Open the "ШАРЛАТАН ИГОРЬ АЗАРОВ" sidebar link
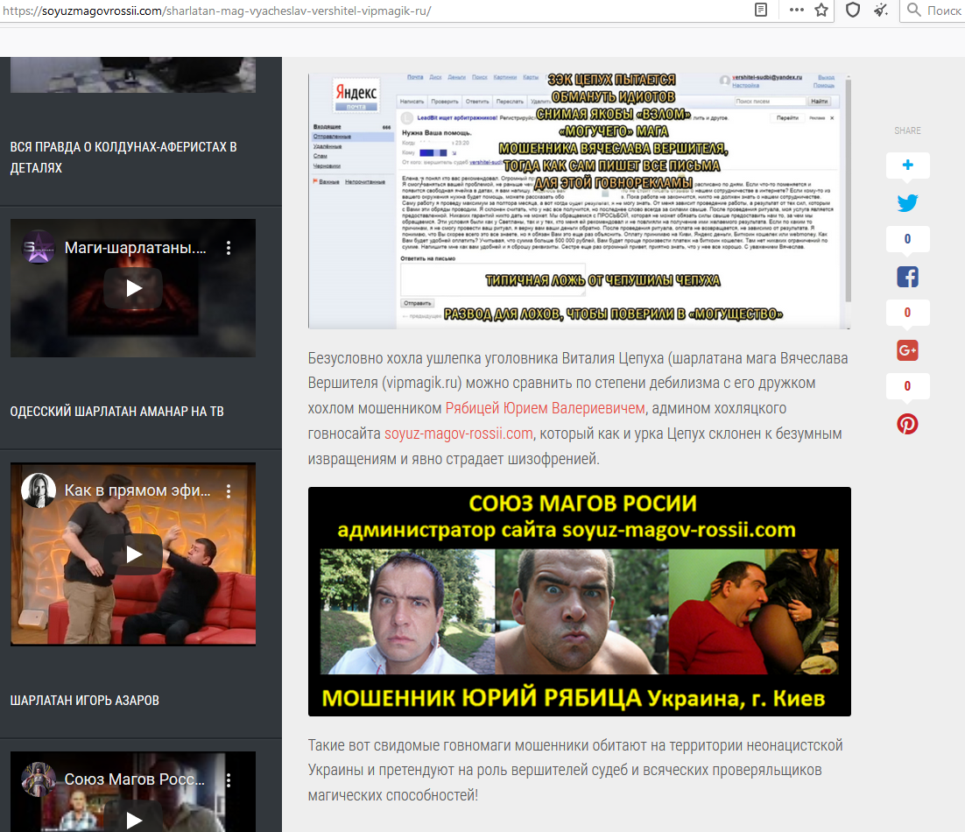The height and width of the screenshot is (832, 965). [x=85, y=701]
